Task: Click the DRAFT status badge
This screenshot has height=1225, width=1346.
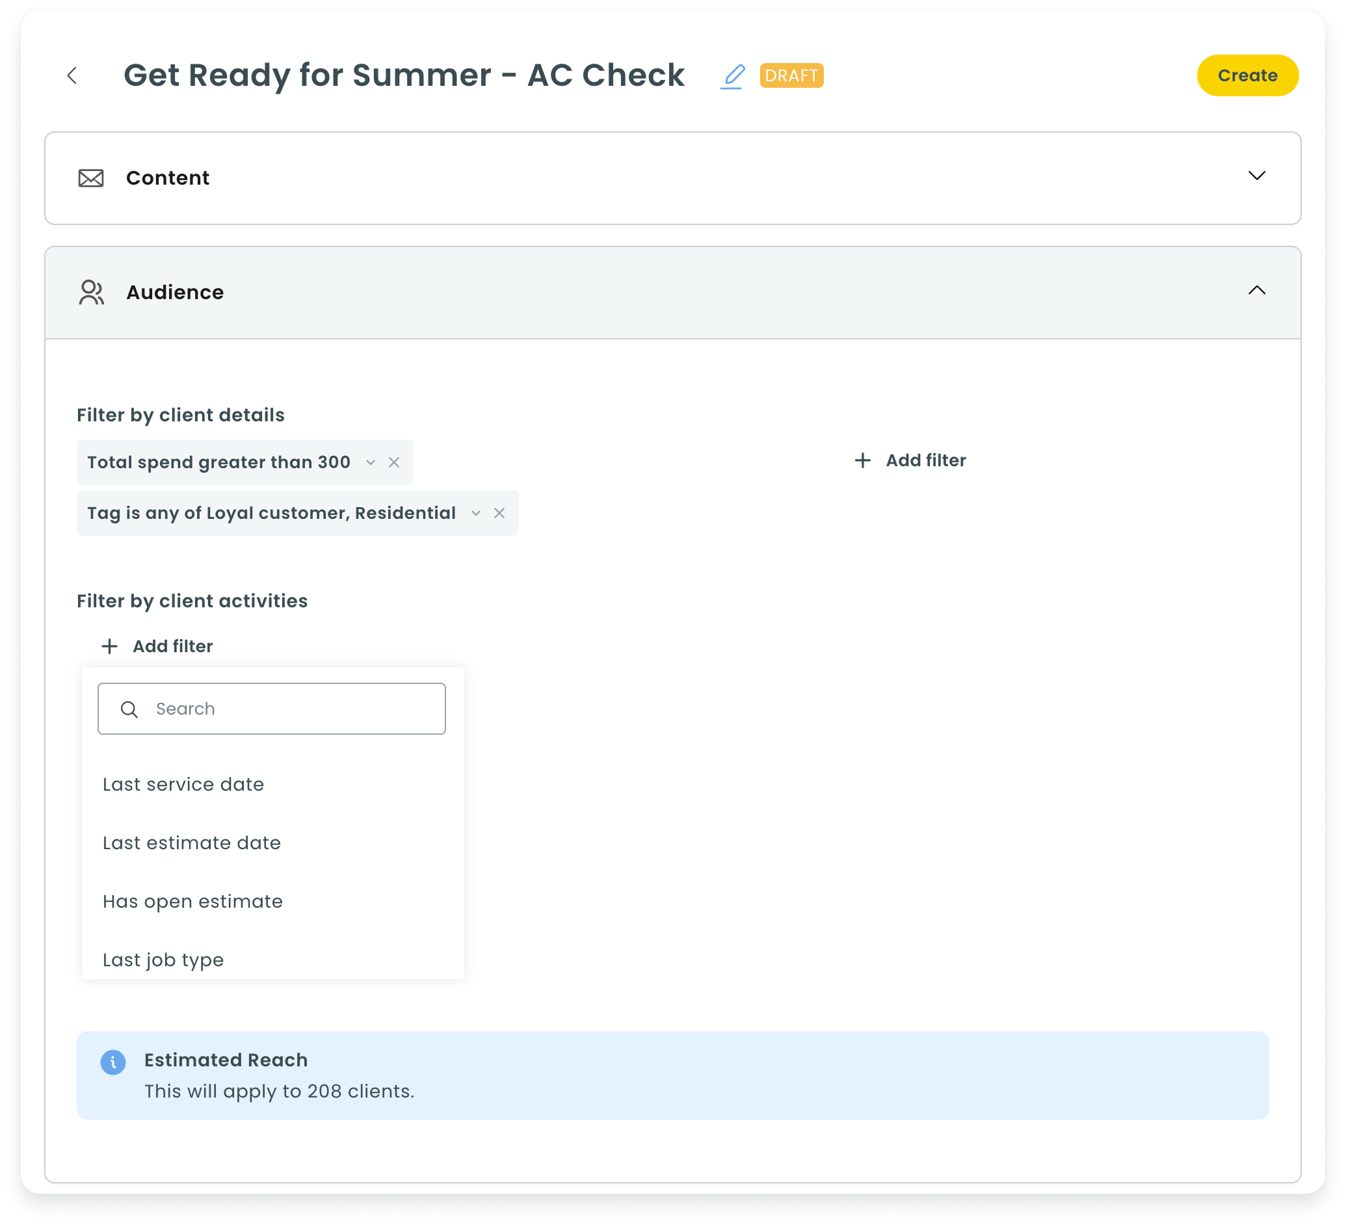Action: click(791, 75)
